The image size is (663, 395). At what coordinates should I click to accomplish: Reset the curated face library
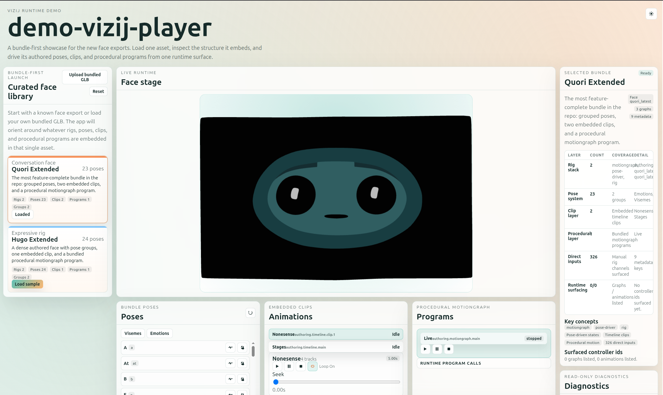pos(98,91)
